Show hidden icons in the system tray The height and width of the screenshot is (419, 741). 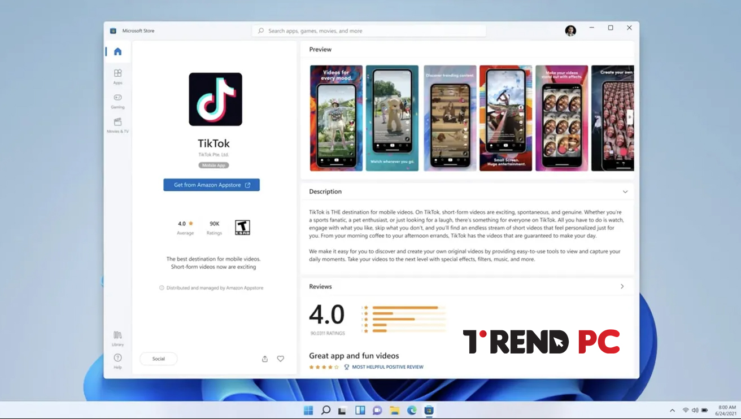[672, 411]
